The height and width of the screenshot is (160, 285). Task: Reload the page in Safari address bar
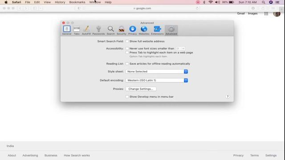(197, 8)
